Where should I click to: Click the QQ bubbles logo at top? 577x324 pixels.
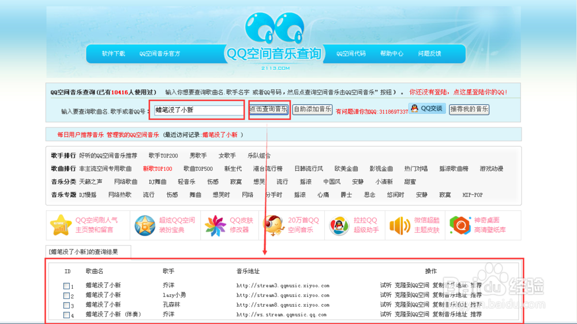click(275, 28)
